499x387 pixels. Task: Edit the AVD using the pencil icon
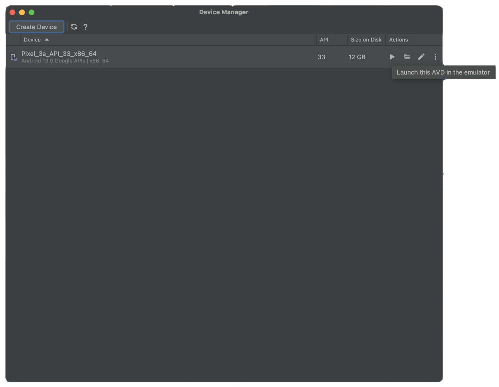coord(421,57)
